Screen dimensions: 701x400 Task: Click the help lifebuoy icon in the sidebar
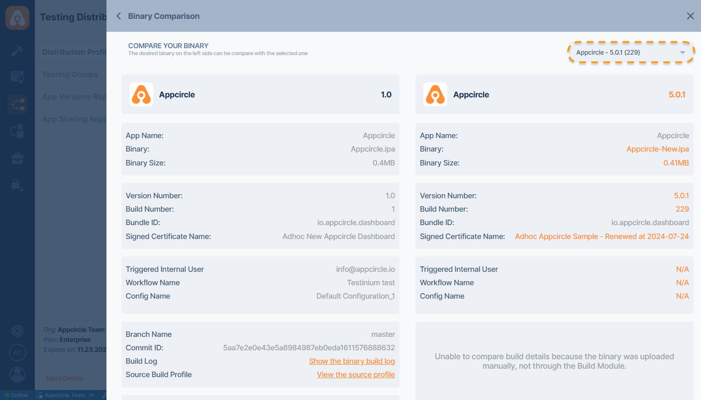point(17,331)
